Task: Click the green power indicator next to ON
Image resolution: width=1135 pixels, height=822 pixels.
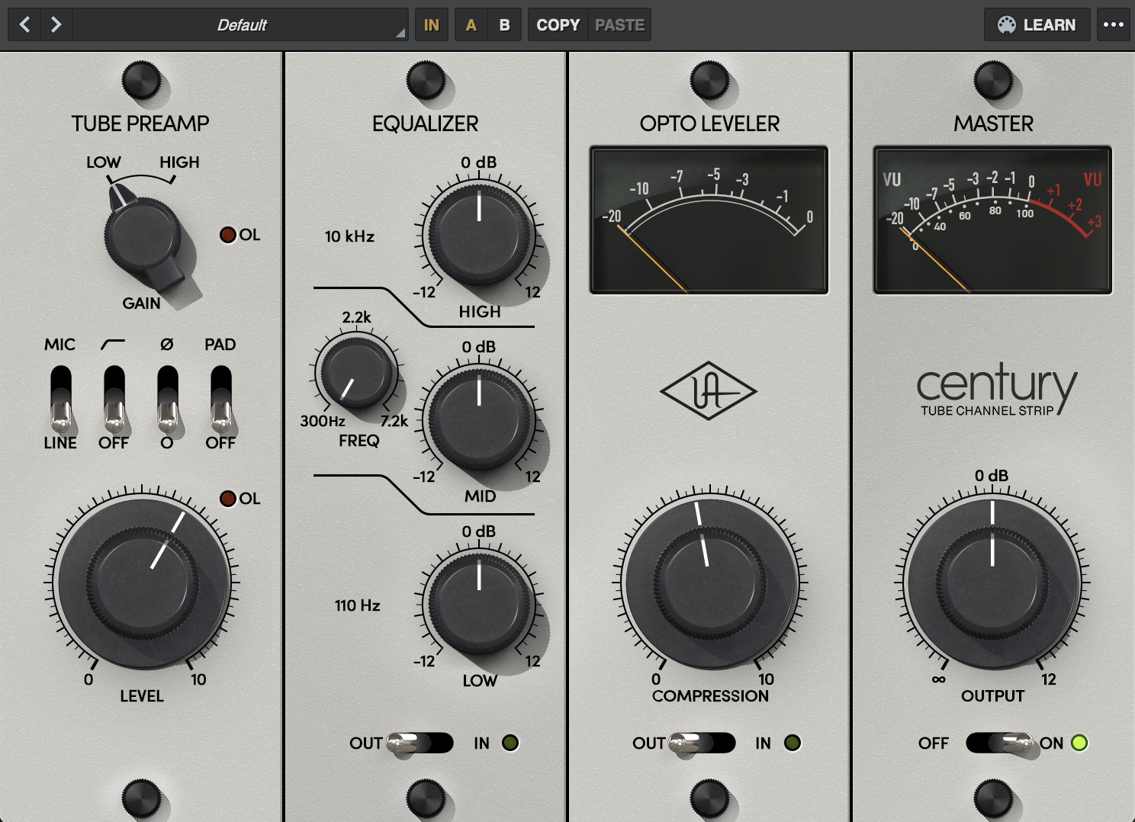Action: pos(1079,743)
